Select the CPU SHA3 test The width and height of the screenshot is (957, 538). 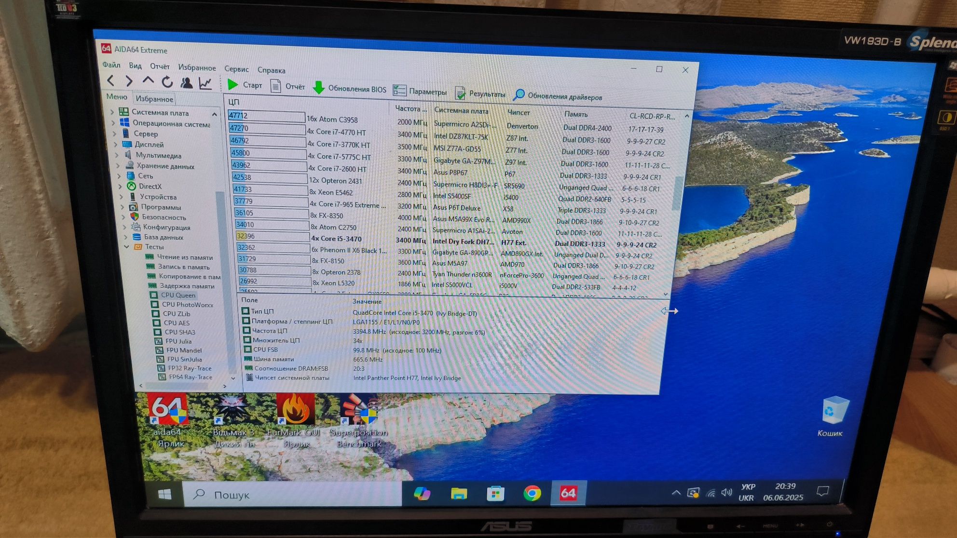pos(179,332)
